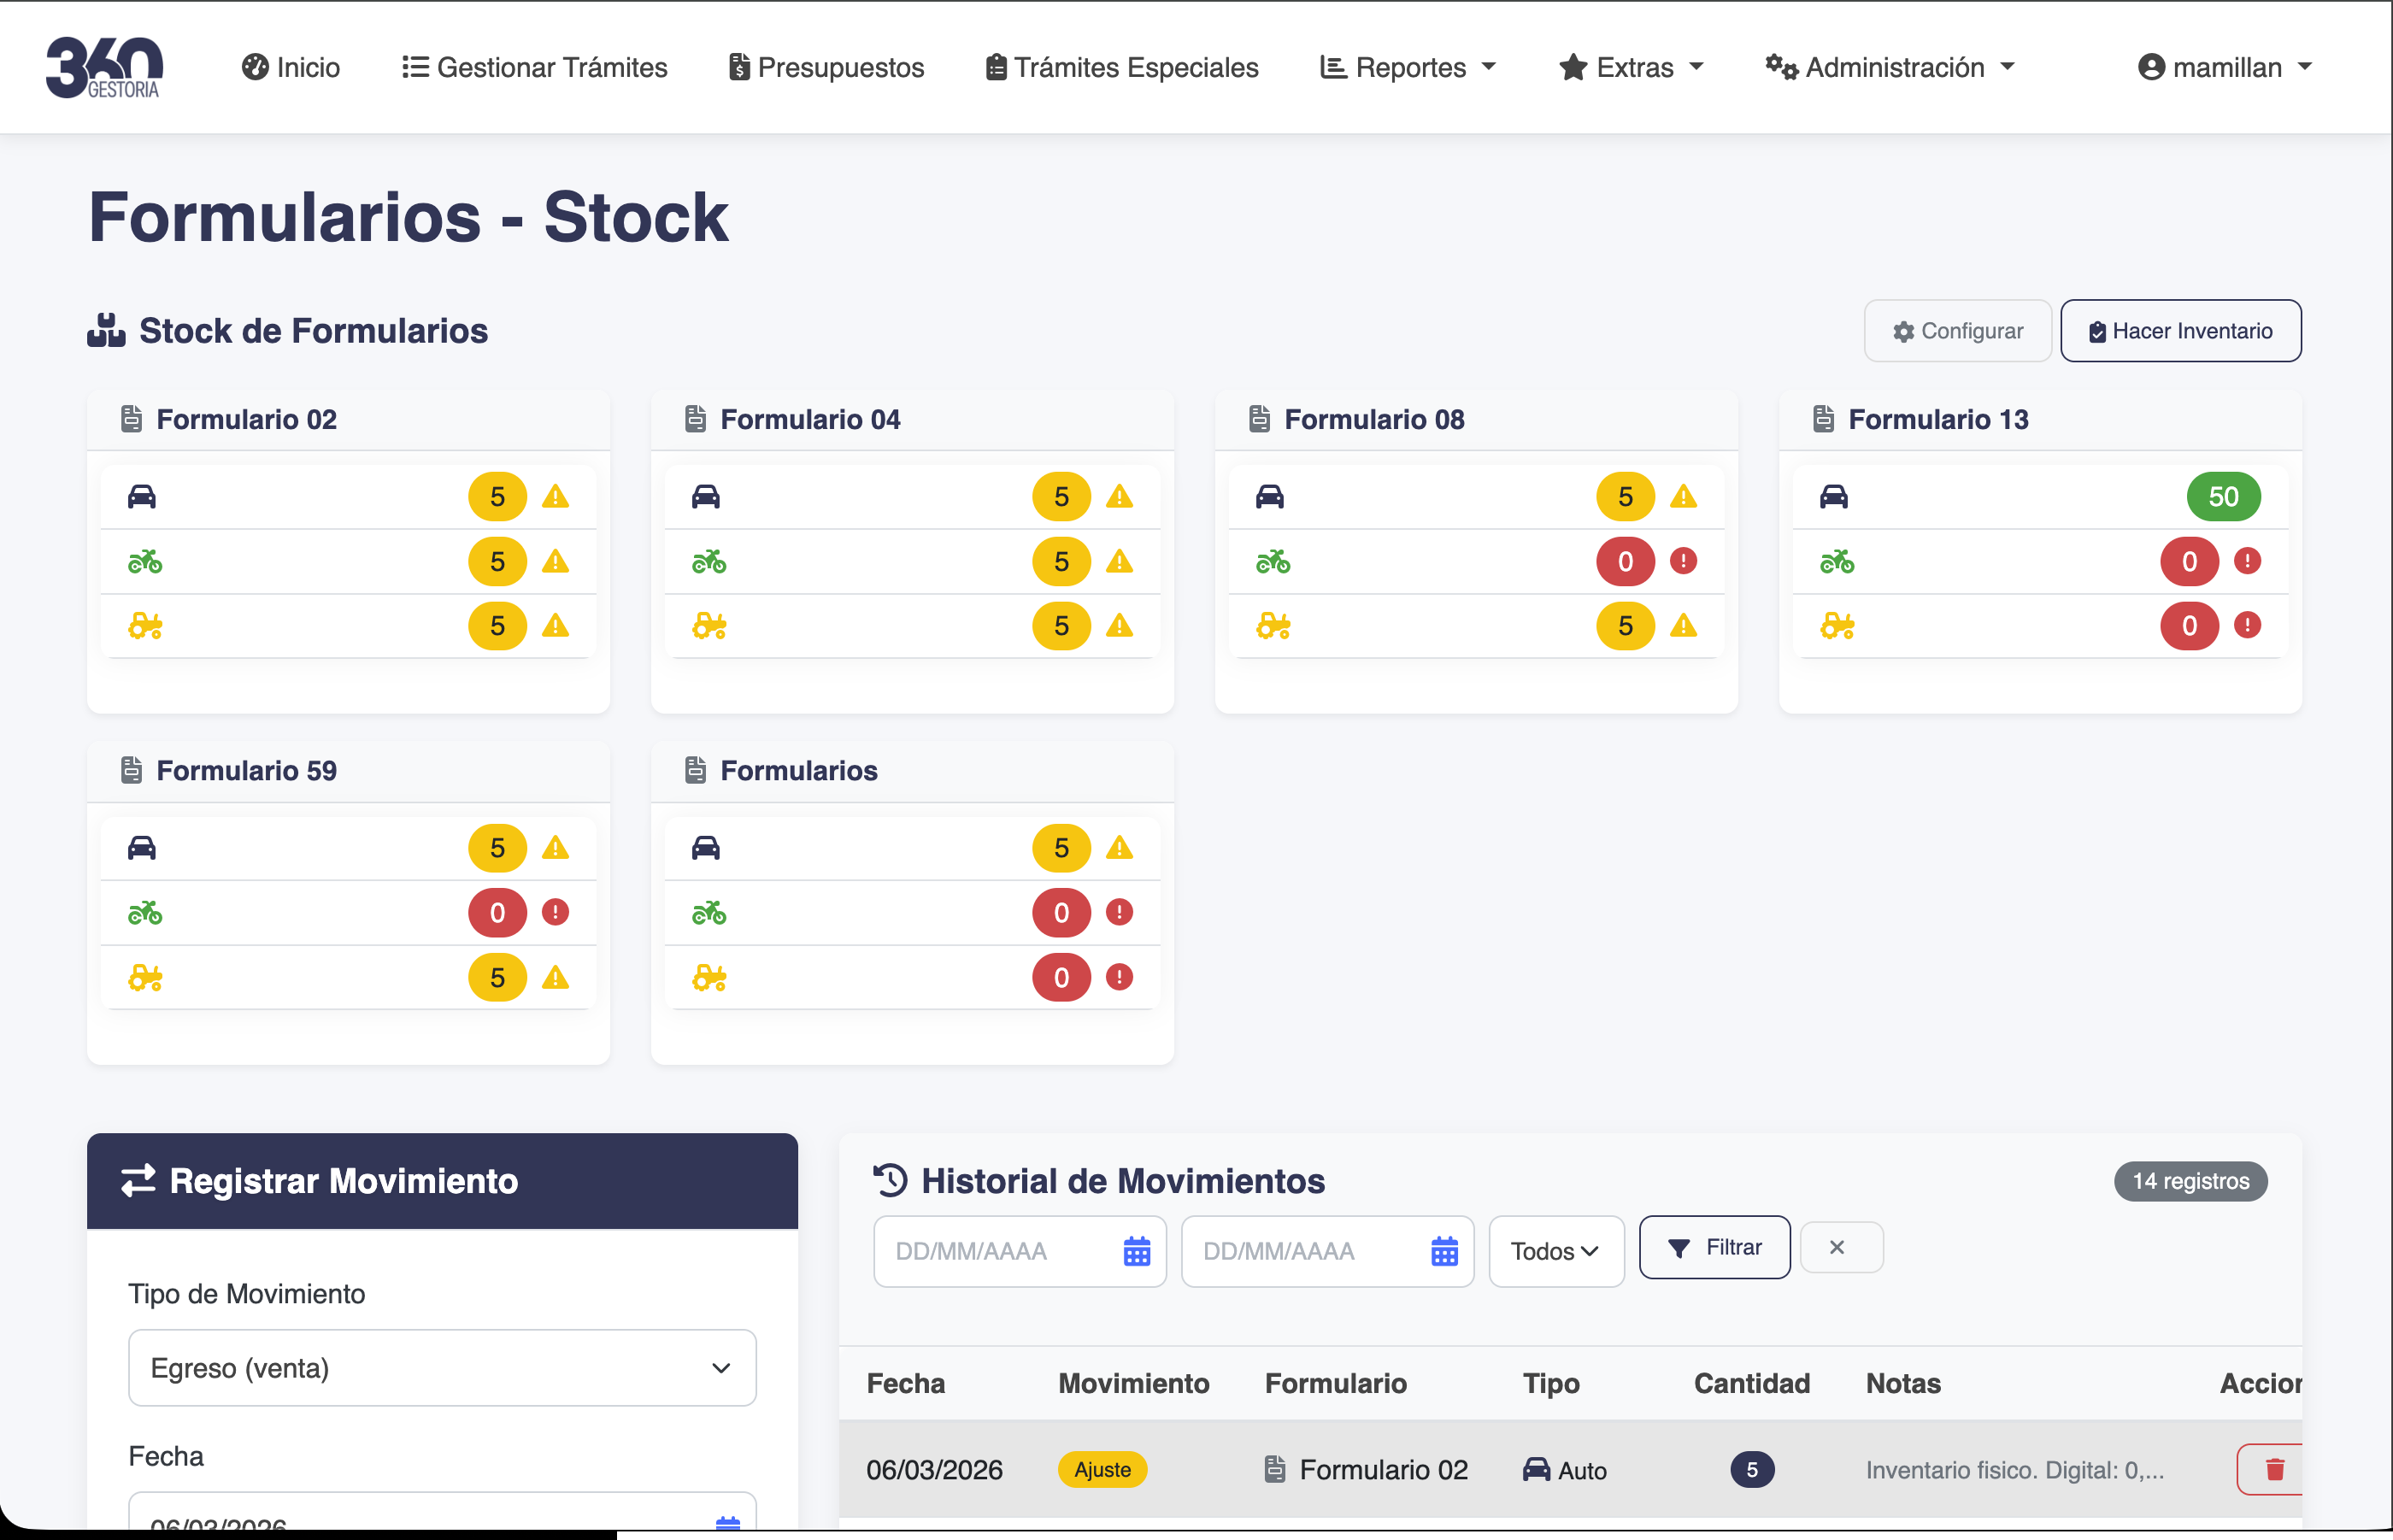Click the tractor icon in Formulario 08 card
This screenshot has height=1540, width=2393.
point(1274,626)
